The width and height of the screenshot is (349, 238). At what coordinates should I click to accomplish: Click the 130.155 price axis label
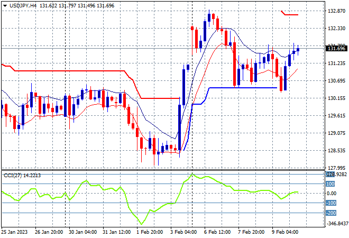click(x=336, y=98)
